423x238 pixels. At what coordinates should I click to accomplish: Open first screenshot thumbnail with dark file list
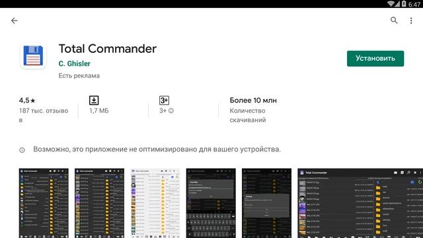44,203
